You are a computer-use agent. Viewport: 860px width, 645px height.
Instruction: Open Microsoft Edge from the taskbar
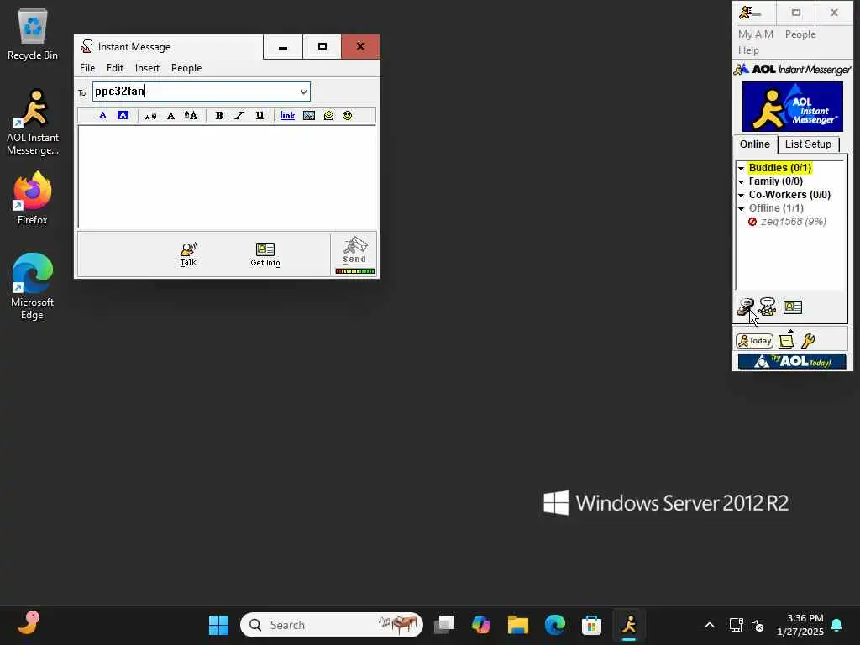[x=554, y=625]
